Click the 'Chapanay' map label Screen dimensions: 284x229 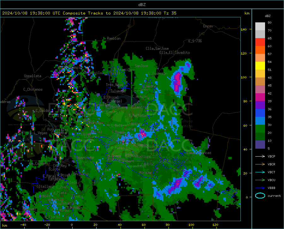click(134, 123)
